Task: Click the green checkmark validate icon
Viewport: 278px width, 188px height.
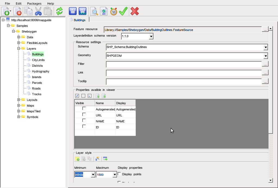Action: 123,11
